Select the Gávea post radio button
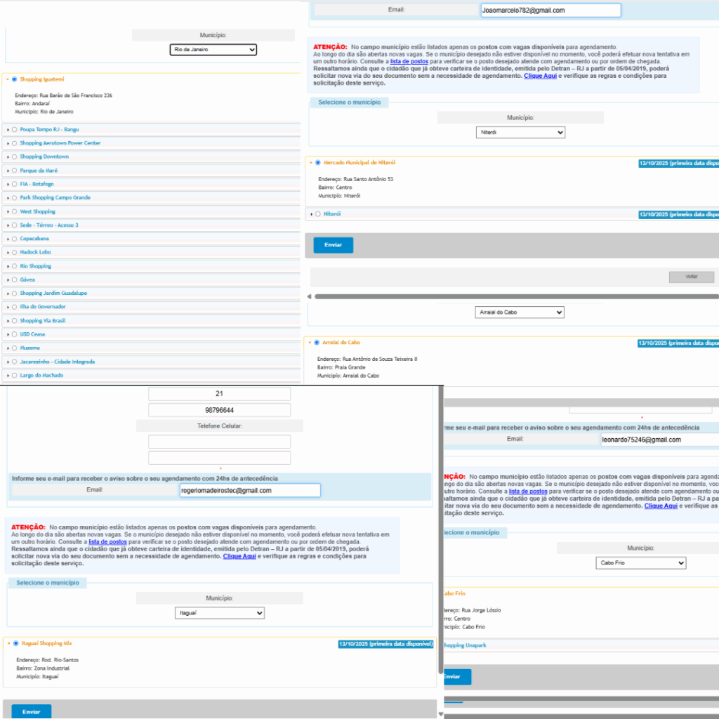719x719 pixels. click(14, 279)
